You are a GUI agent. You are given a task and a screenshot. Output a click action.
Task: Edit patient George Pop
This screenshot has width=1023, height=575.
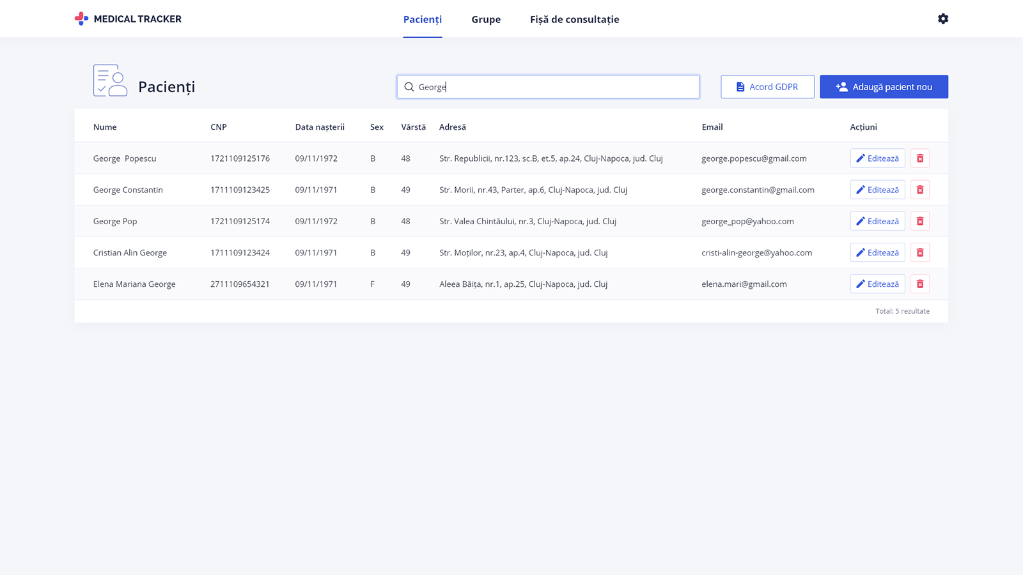(x=877, y=221)
